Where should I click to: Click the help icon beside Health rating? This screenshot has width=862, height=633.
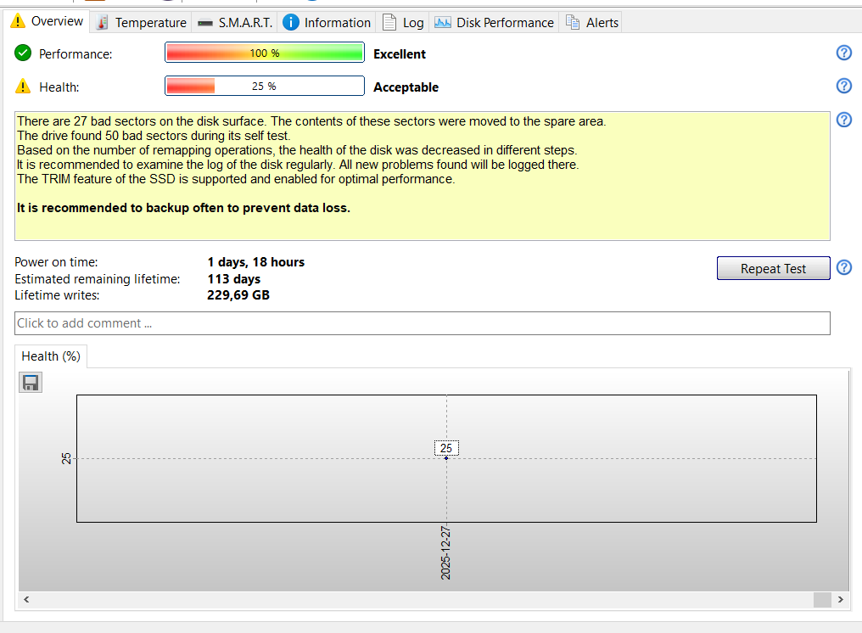pos(843,86)
